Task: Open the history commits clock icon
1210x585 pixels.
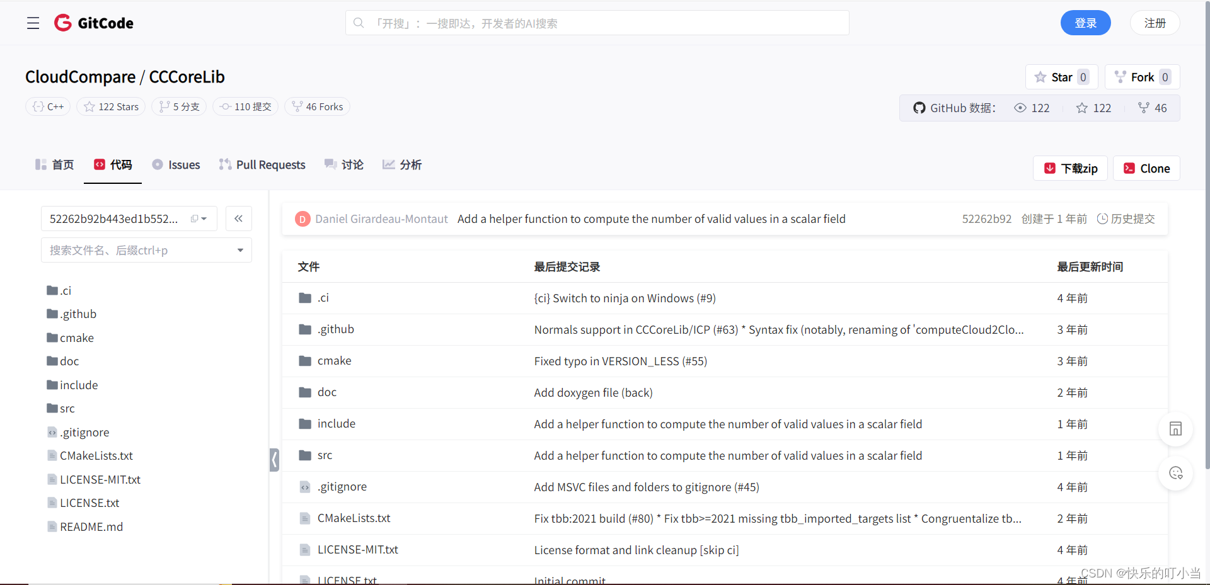Action: [x=1103, y=219]
